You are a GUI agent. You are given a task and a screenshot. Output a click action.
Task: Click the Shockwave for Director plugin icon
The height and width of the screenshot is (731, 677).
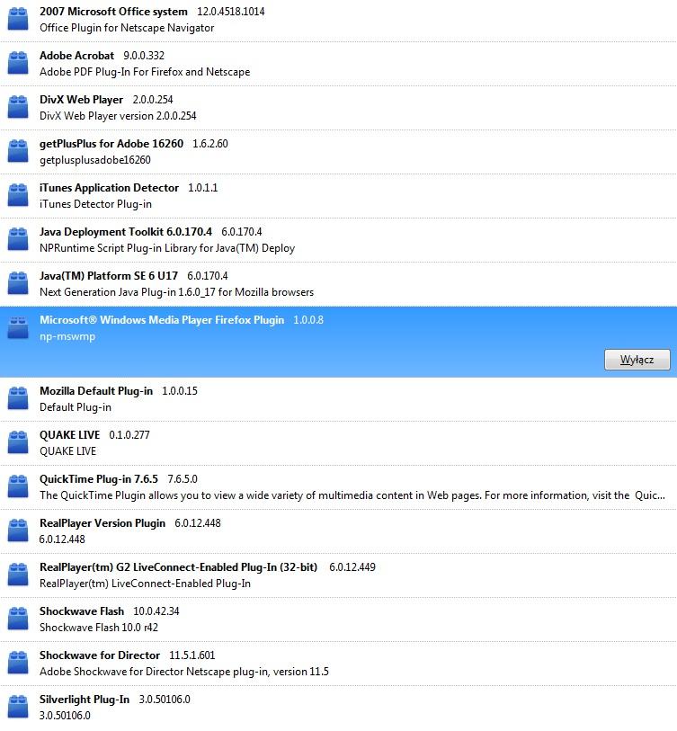18,663
